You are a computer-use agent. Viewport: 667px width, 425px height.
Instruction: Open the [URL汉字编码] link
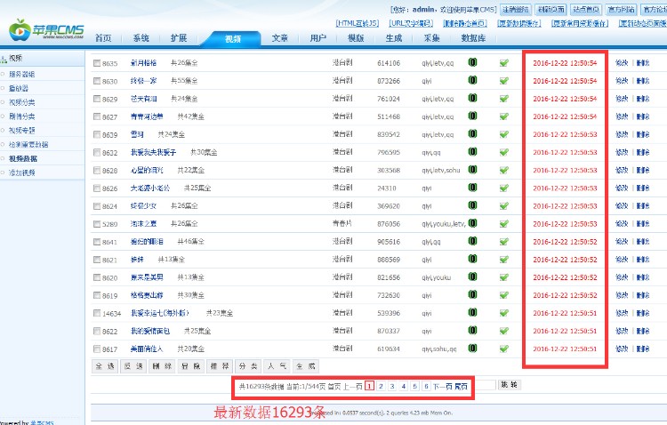[x=411, y=23]
